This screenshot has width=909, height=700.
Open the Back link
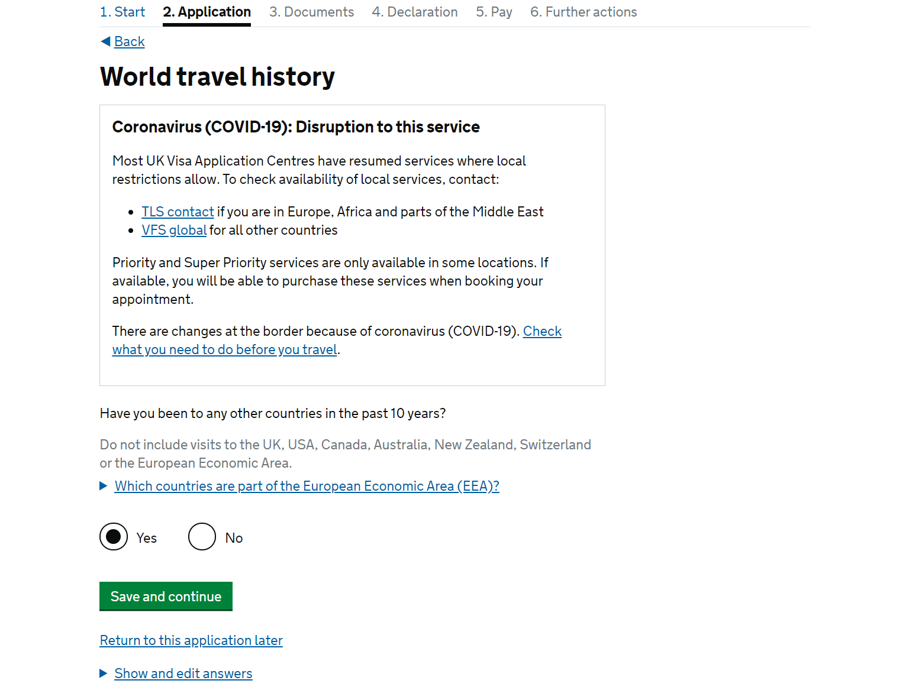[130, 41]
